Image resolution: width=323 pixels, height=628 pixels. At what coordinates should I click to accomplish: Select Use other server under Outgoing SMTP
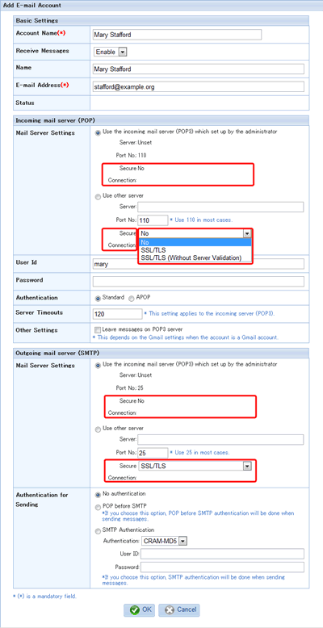click(x=98, y=429)
